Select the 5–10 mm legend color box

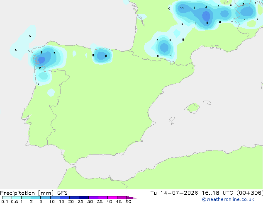(45, 198)
